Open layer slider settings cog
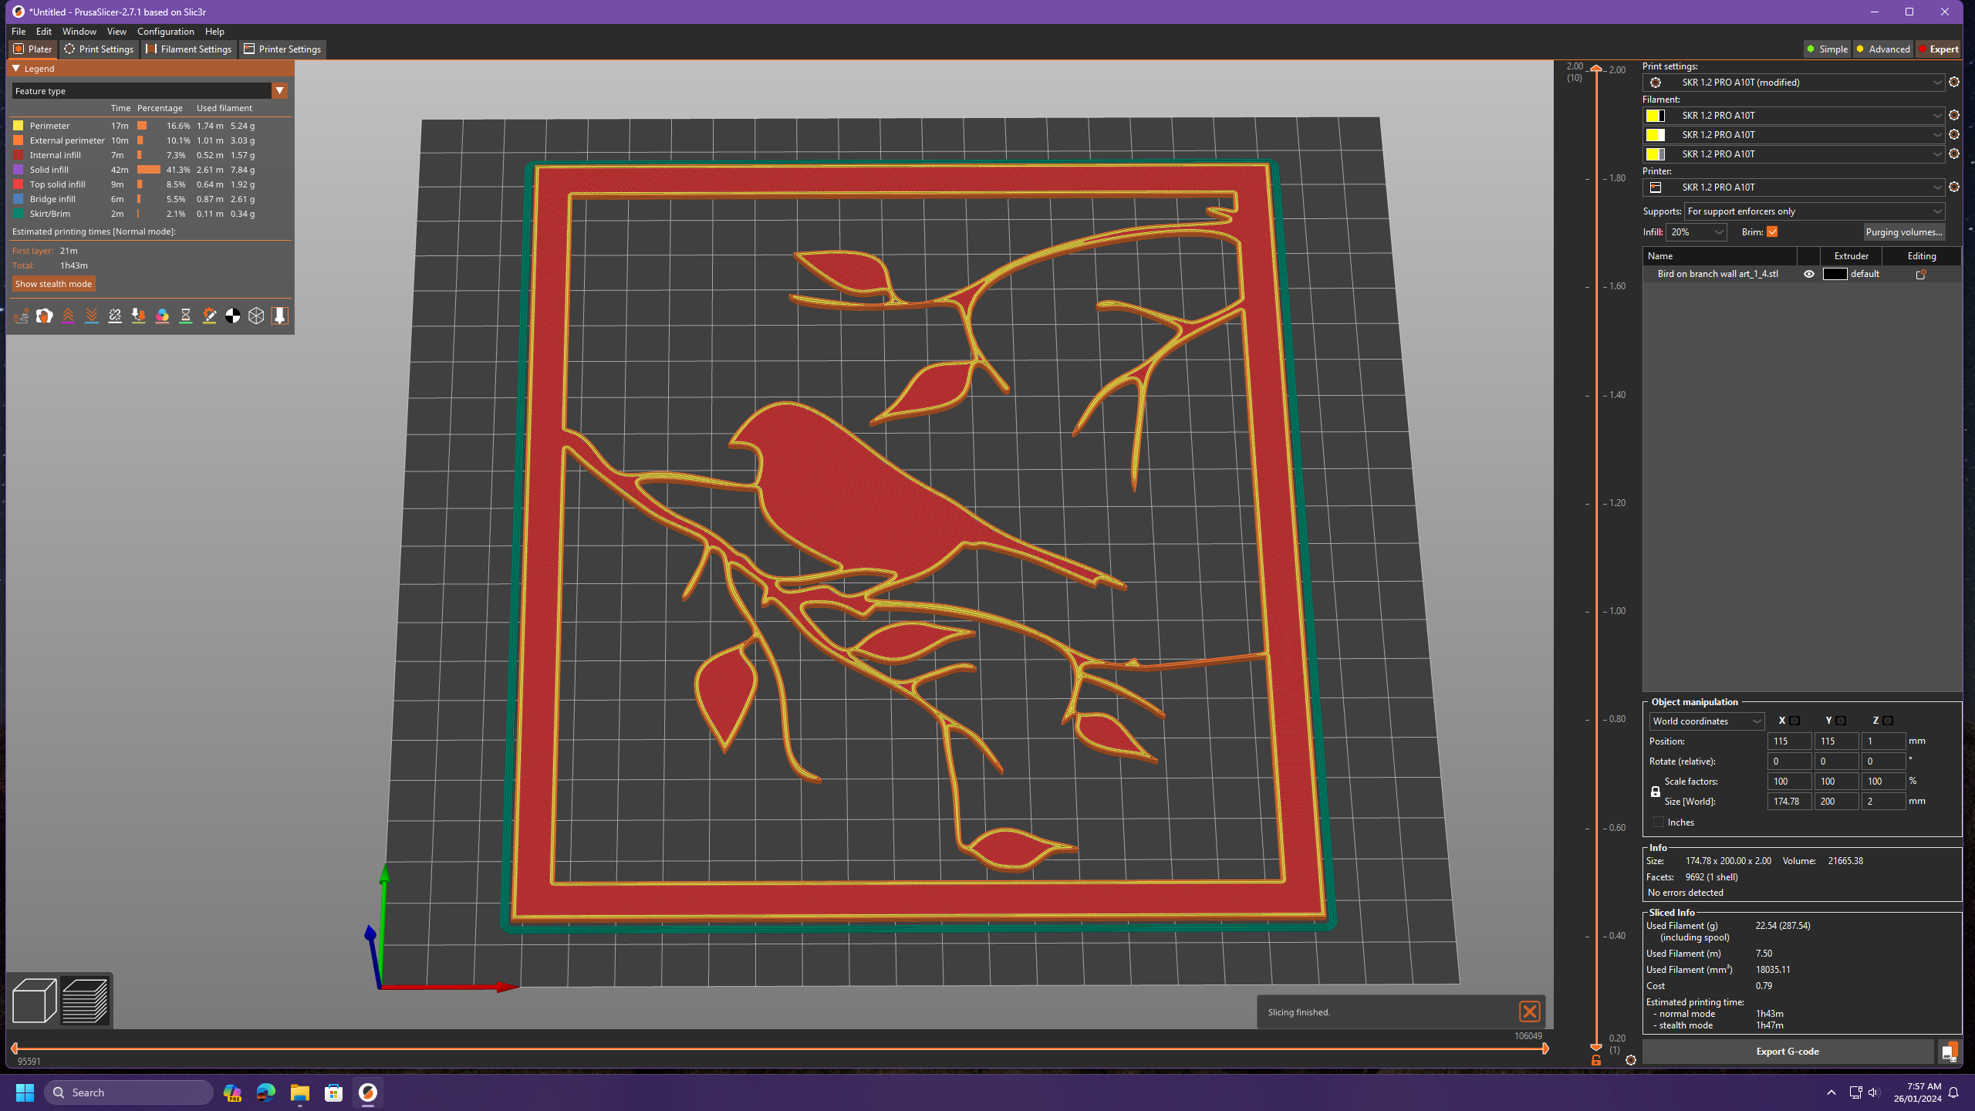The width and height of the screenshot is (1975, 1111). point(1631,1060)
